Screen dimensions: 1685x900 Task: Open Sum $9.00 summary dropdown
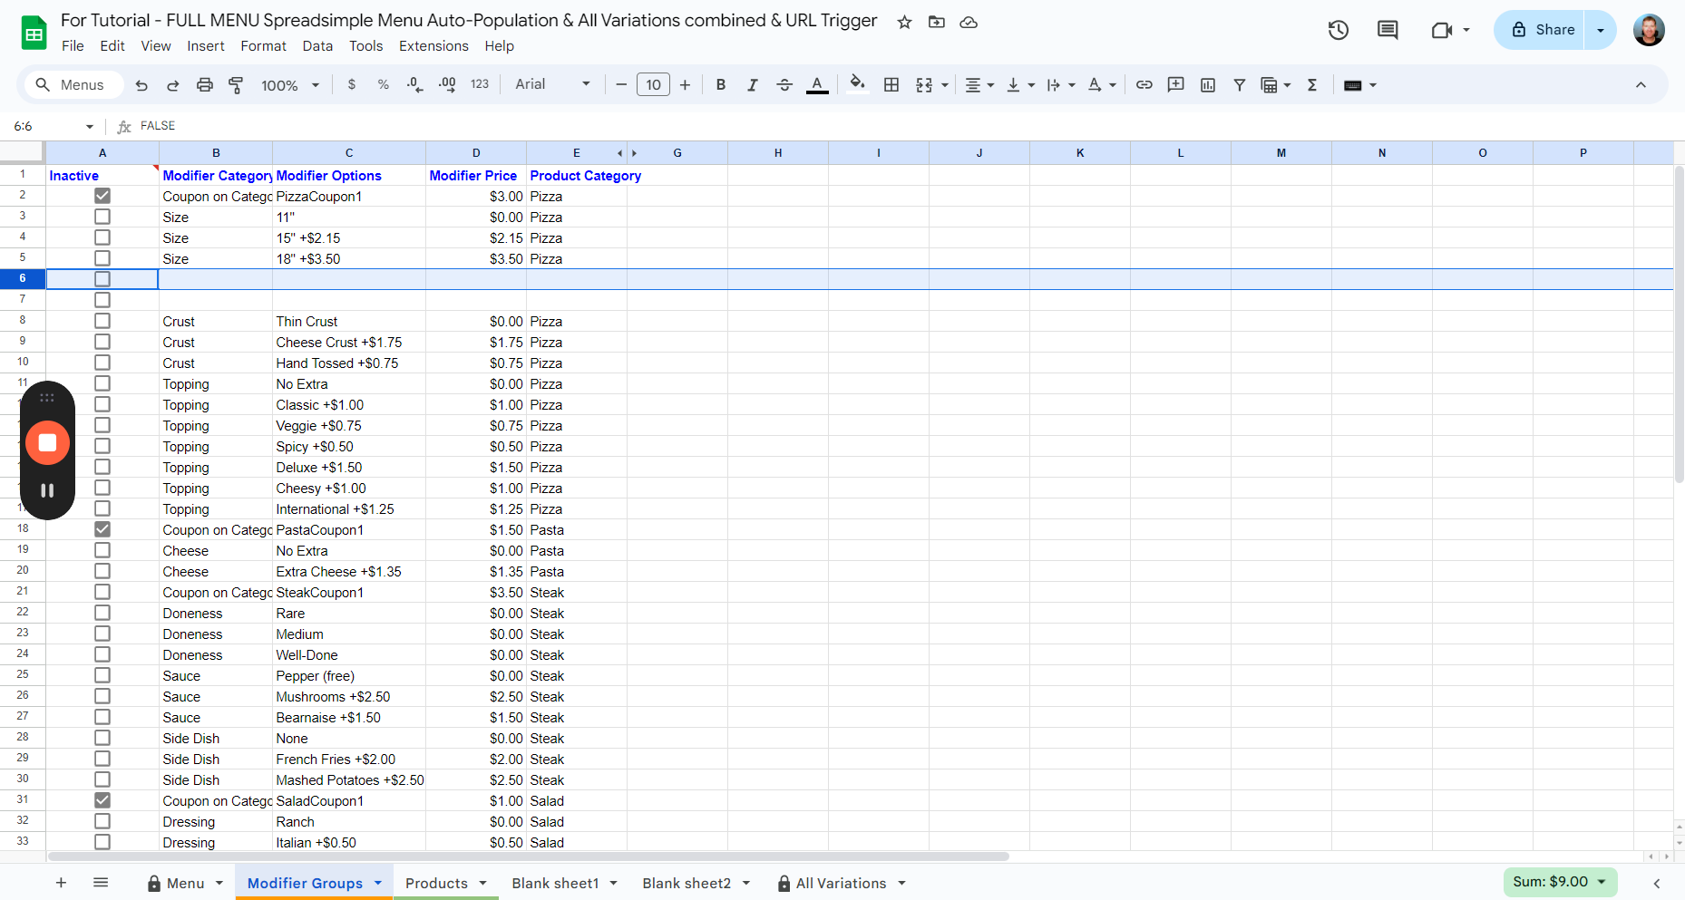pos(1560,882)
